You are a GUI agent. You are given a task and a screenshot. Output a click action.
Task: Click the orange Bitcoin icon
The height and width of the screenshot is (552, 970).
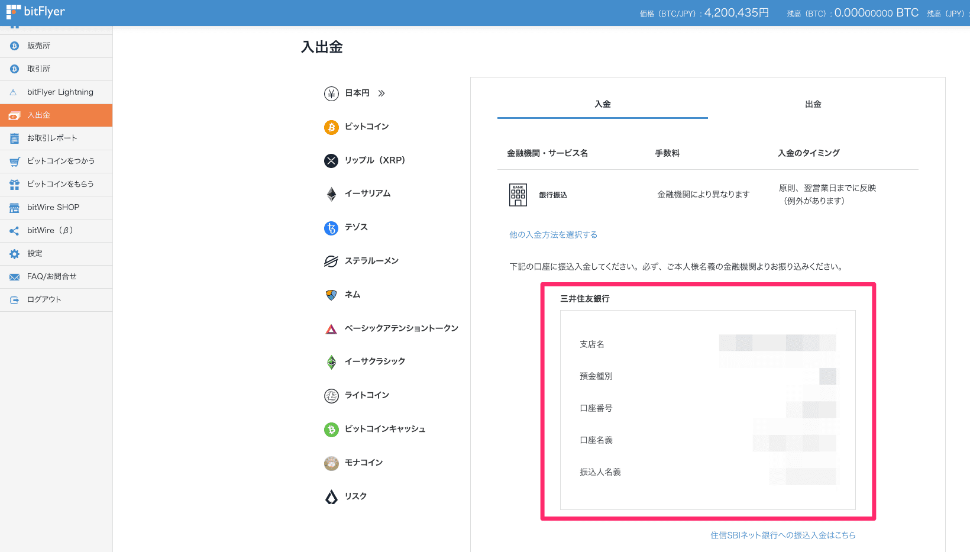coord(331,127)
